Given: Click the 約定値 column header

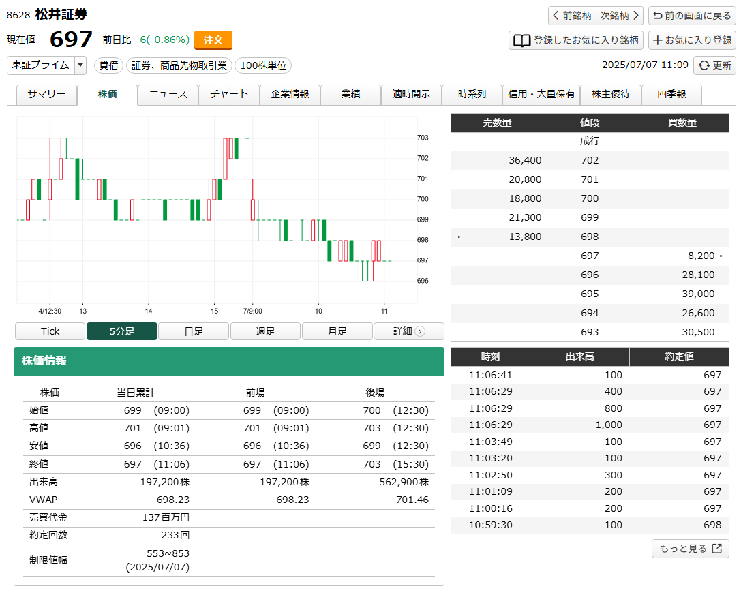Looking at the screenshot, I should tap(679, 357).
